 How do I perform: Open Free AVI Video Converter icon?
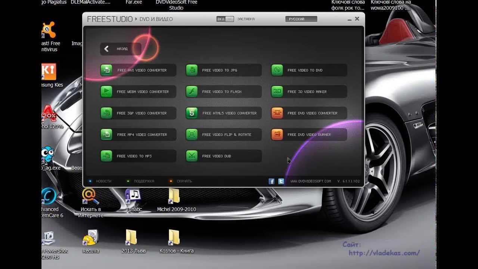(106, 70)
